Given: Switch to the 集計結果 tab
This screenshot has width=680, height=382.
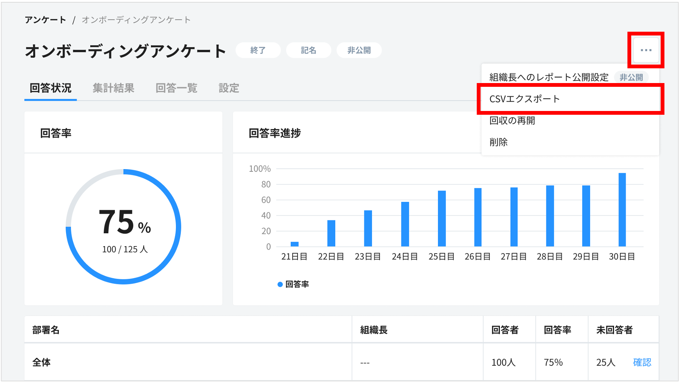Looking at the screenshot, I should coord(114,88).
